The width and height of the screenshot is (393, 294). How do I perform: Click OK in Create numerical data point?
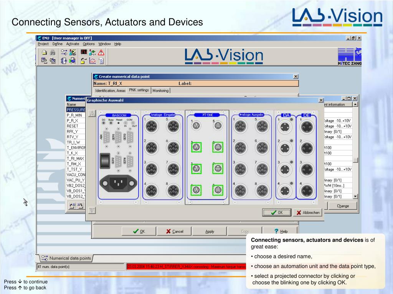coord(139,231)
